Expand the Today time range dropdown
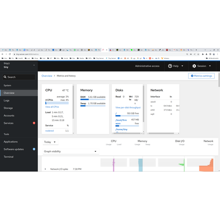 pyautogui.click(x=51, y=142)
